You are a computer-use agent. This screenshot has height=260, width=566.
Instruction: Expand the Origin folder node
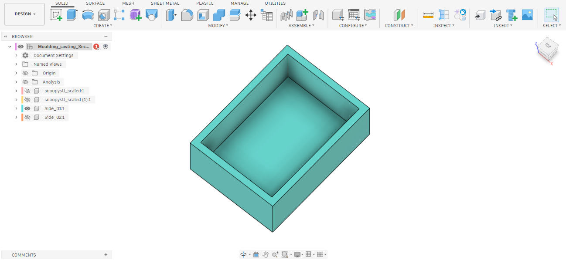pos(17,73)
